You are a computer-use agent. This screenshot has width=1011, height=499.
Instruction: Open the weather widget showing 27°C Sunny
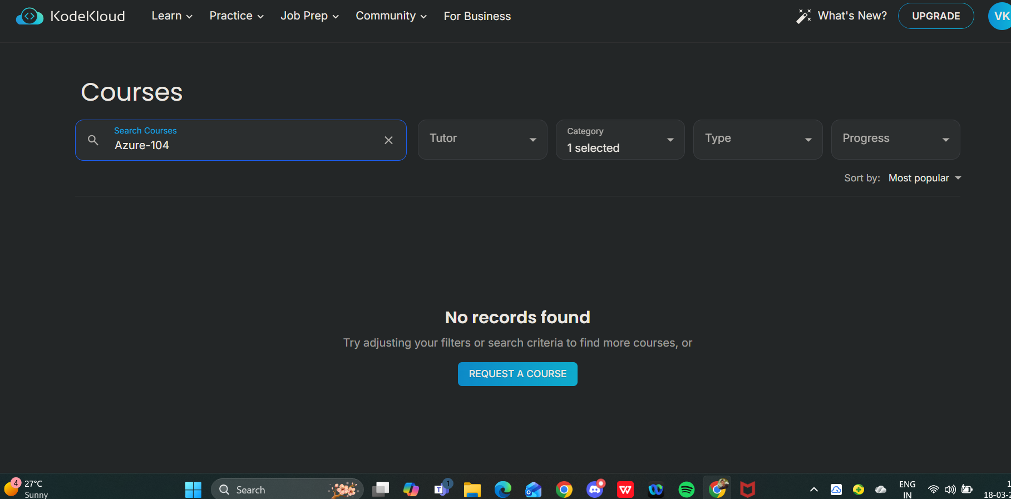(x=26, y=489)
